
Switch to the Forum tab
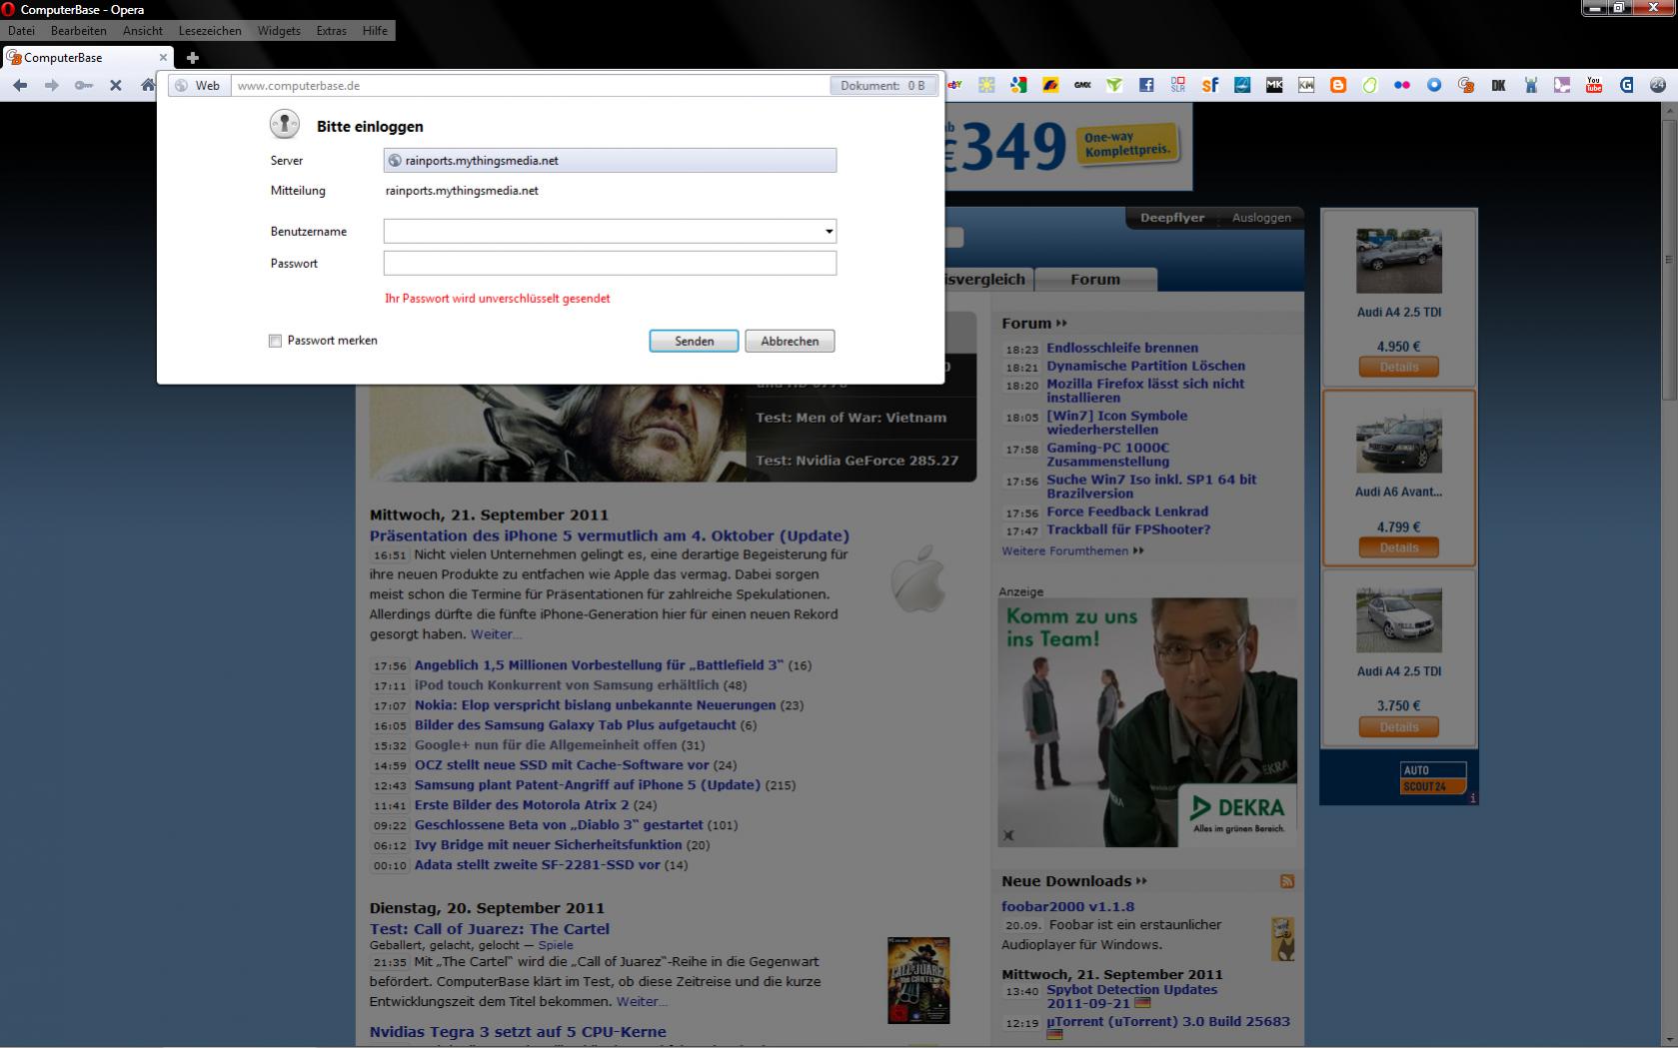[1095, 280]
